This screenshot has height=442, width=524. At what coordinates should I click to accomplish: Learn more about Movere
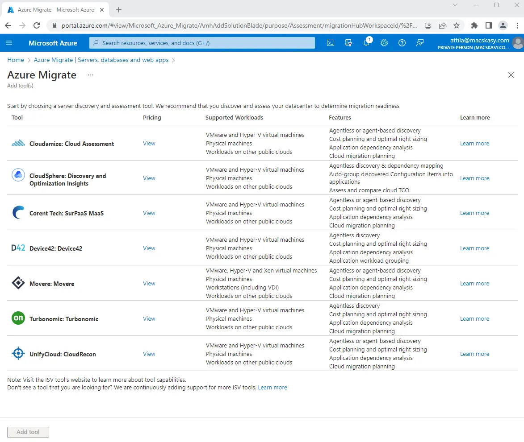474,283
